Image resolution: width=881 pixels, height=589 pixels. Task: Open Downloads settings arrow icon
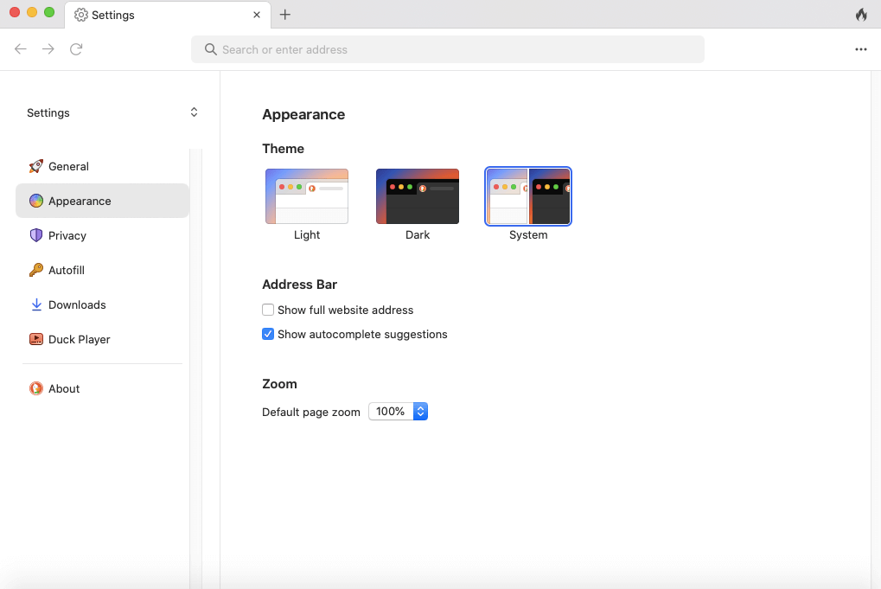point(36,304)
